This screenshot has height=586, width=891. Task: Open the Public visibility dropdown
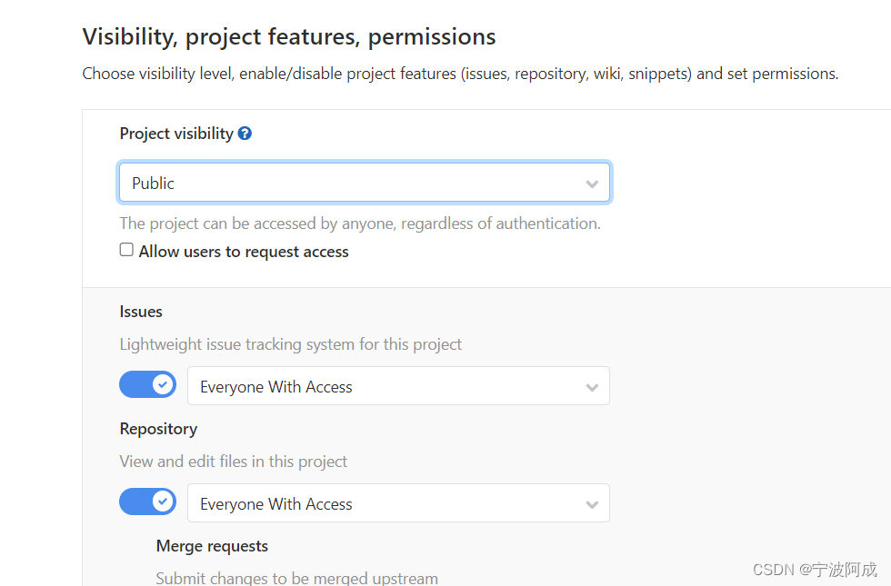click(x=364, y=183)
